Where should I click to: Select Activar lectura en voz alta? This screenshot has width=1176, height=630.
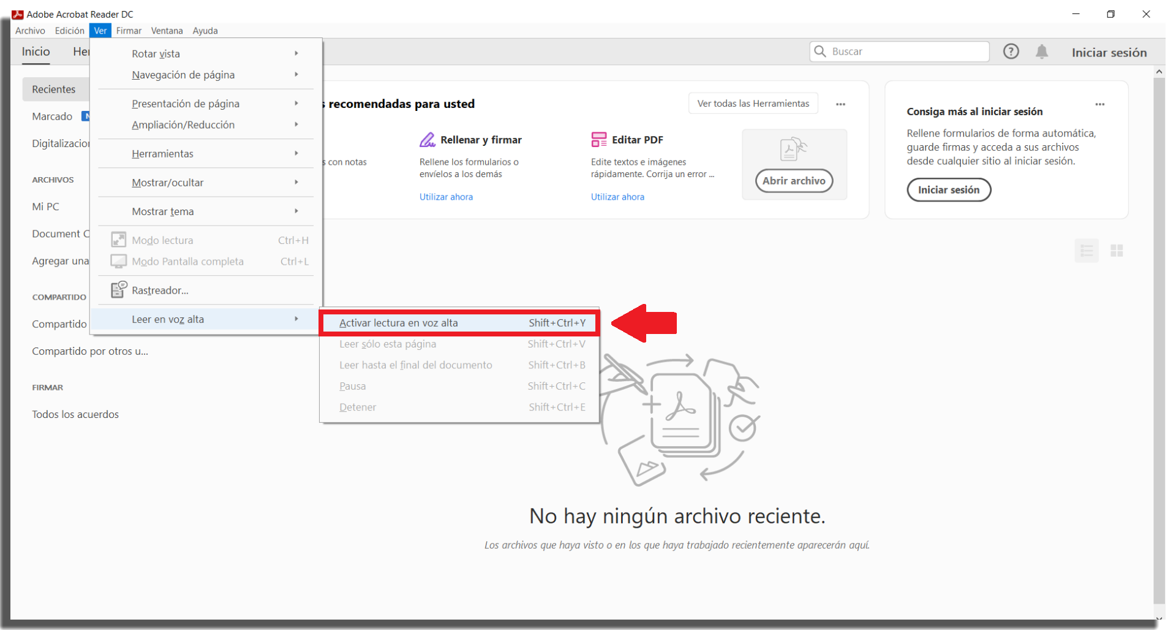pyautogui.click(x=459, y=322)
